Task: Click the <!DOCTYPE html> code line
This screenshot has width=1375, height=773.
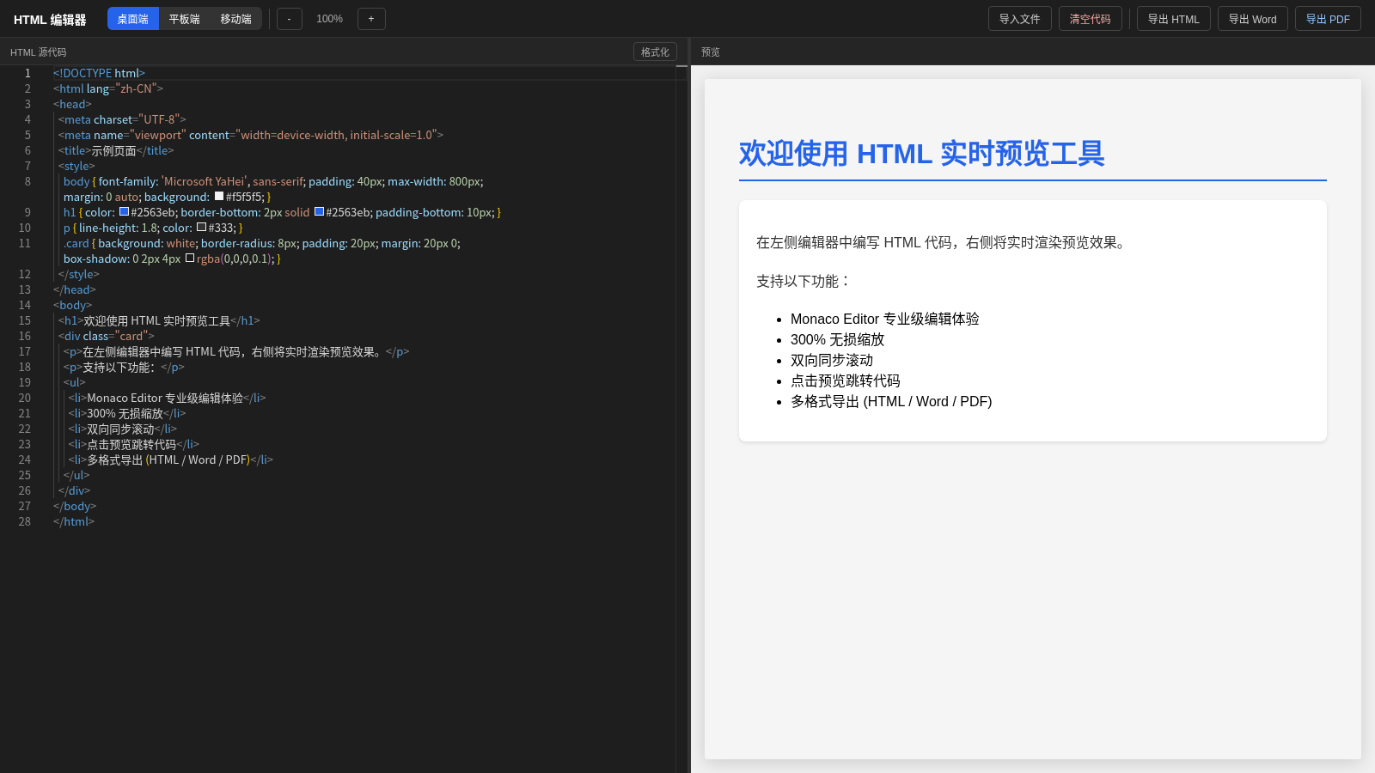Action: coord(99,73)
